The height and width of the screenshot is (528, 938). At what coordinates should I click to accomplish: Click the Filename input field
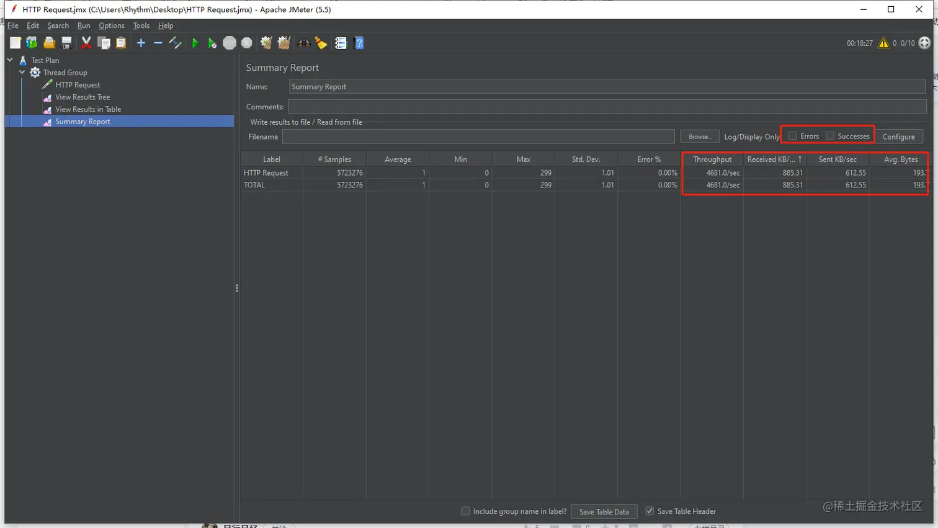478,136
